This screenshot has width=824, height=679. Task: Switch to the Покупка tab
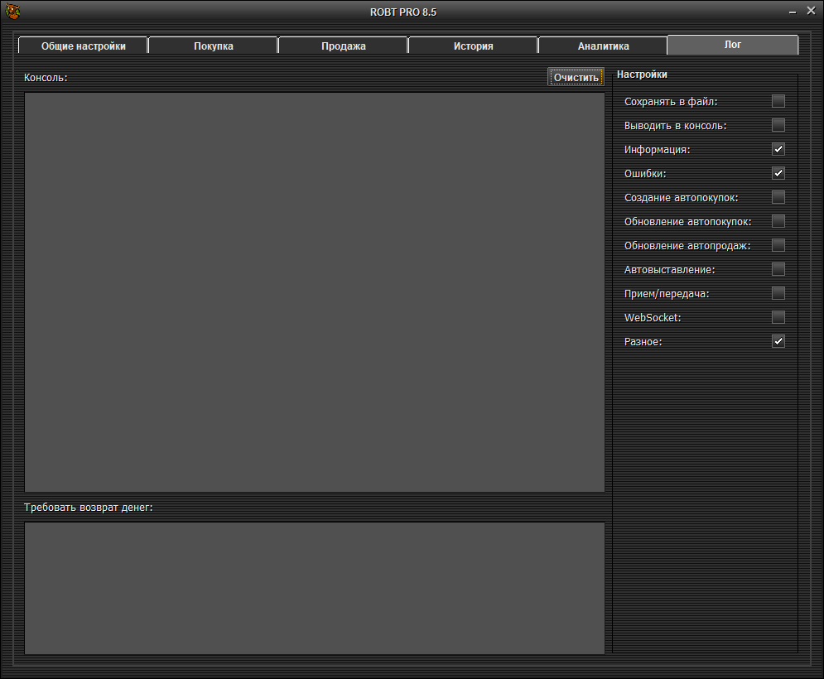coord(213,46)
